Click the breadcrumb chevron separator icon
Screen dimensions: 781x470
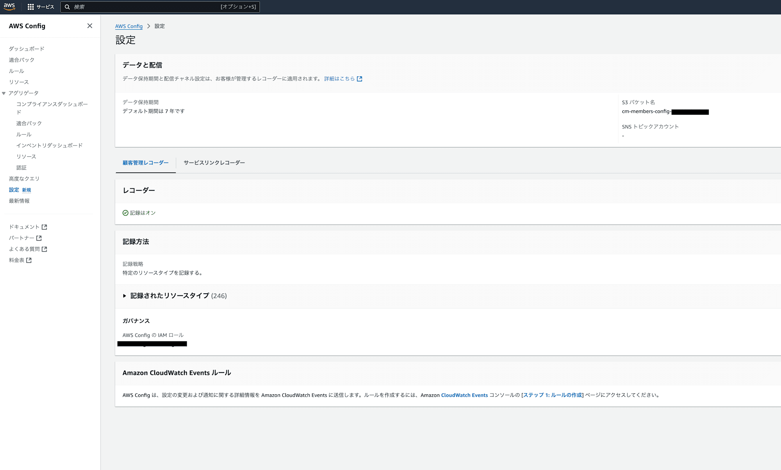coord(148,26)
